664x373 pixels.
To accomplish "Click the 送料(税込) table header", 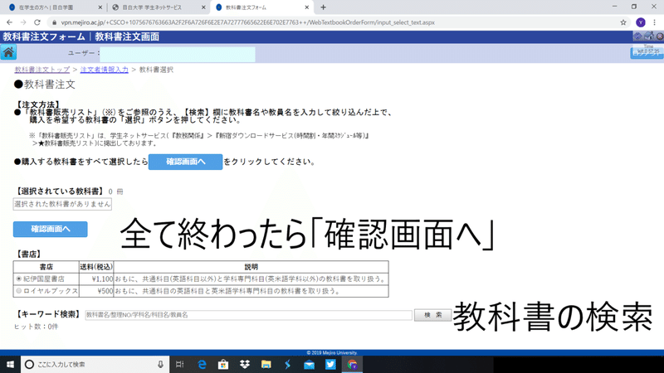I will click(96, 267).
